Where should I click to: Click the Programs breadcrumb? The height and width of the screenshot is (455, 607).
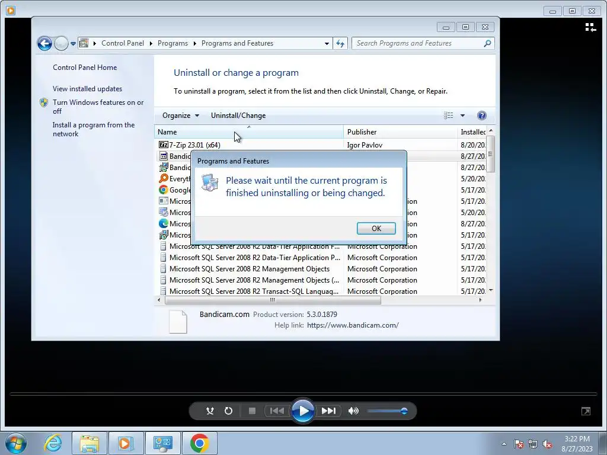click(172, 43)
